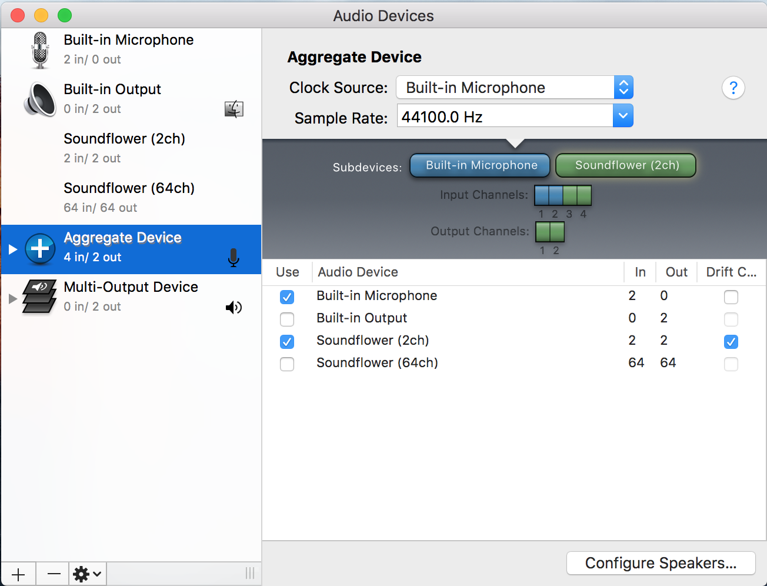Uncheck Use for Soundflower (2ch)

(x=287, y=341)
